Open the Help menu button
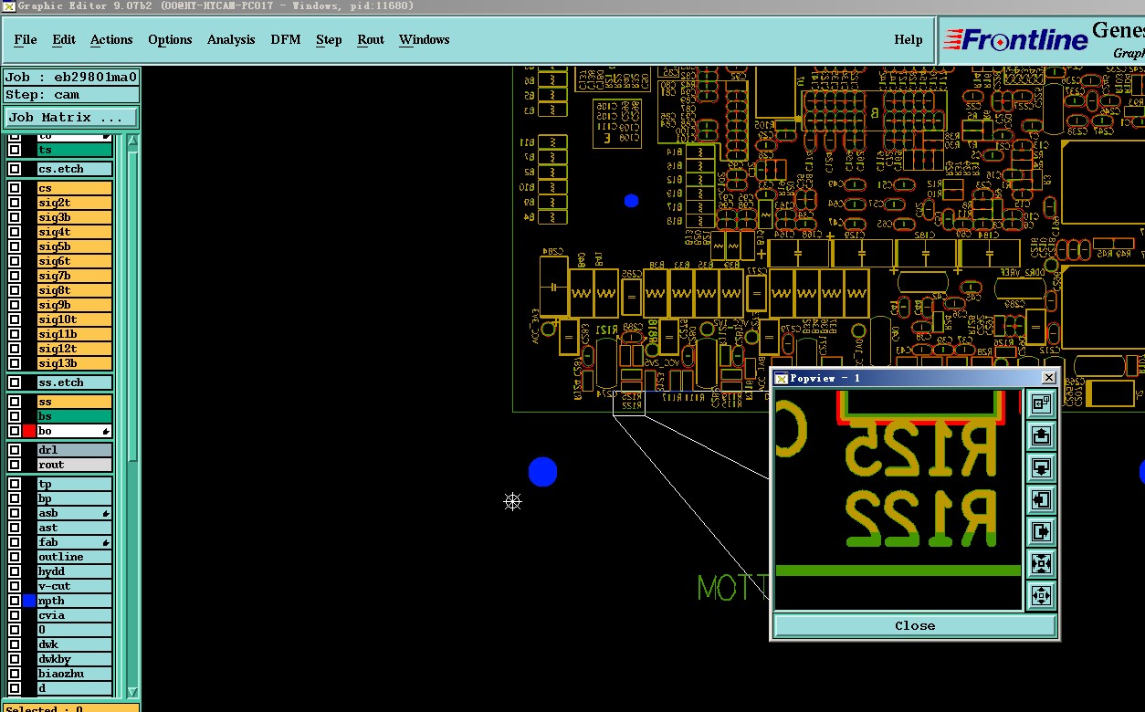1145x712 pixels. [x=909, y=39]
